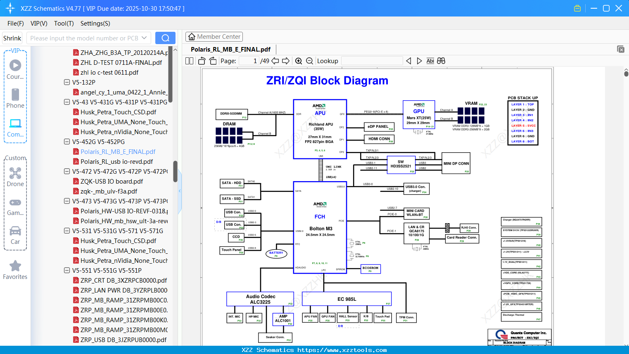Click the PDF icon next to ZQK-USB IO board.pdf
Viewport: 629px width, 354px height.
tap(76, 181)
